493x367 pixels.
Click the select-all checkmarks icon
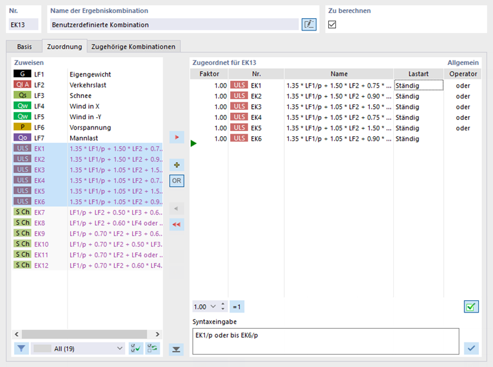click(136, 348)
